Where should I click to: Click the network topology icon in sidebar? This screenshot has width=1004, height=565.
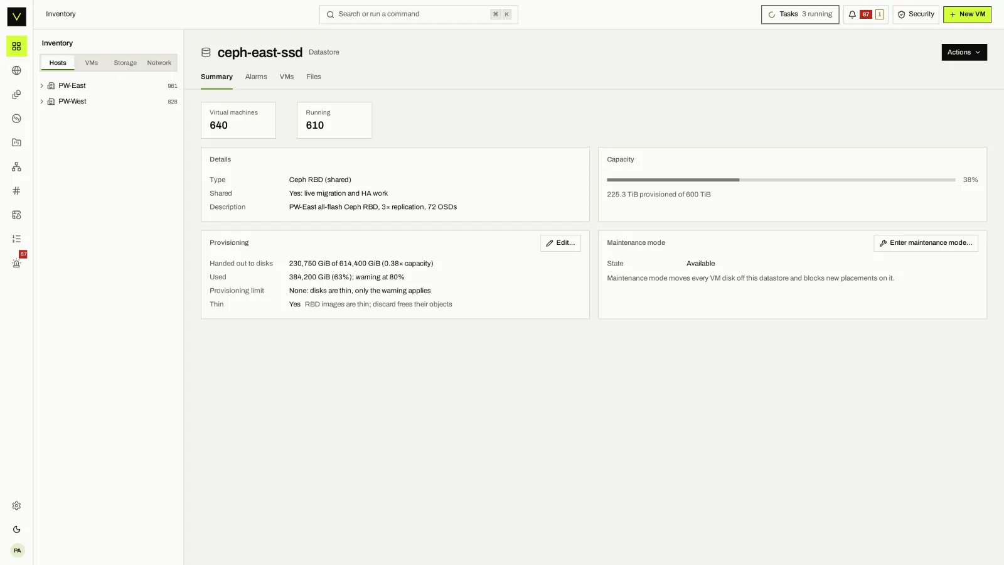(x=16, y=167)
